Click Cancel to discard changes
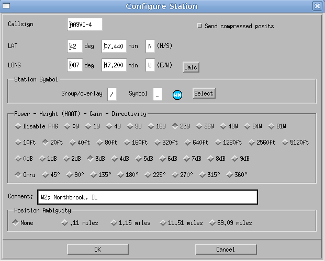Viewport: 325px width, 261px height. 226,249
